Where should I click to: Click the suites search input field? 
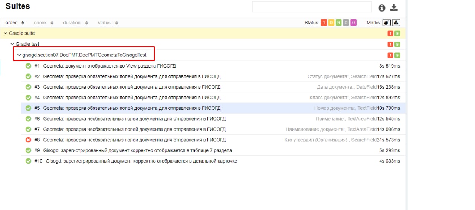(312, 7)
